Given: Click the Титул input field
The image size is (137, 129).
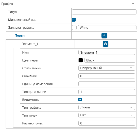Looking at the screenshot, I should (104, 12).
